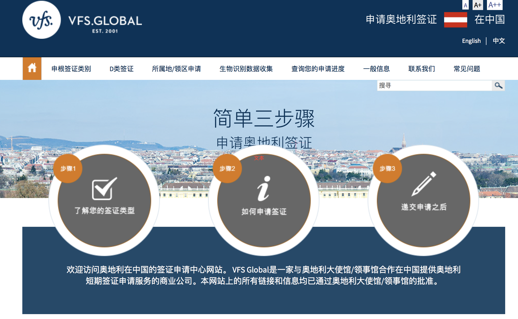Click the checkmark icon in step 1
Screen dimensions: 518x319
coord(104,189)
